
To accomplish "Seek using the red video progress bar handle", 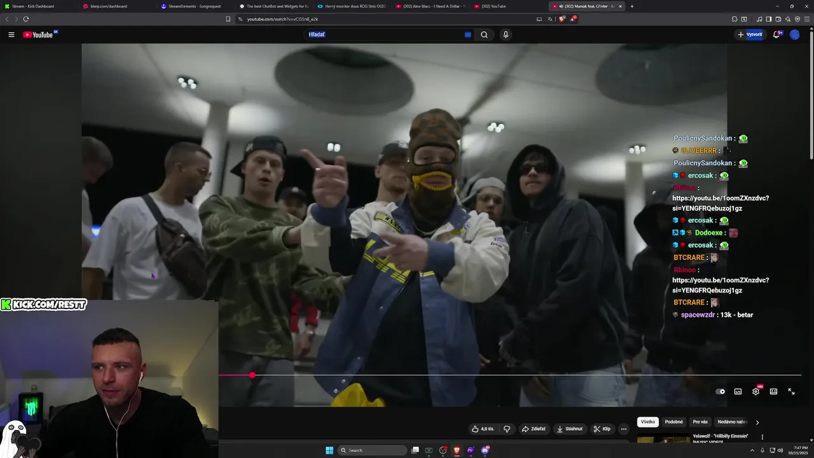I will click(252, 375).
